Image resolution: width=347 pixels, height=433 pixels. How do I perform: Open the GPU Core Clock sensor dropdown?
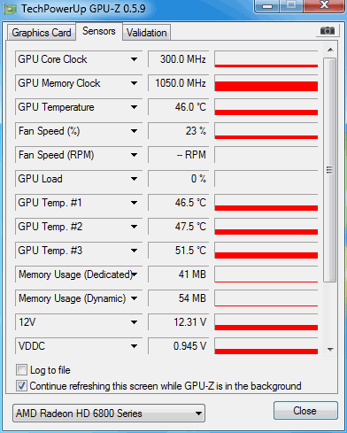coord(134,59)
